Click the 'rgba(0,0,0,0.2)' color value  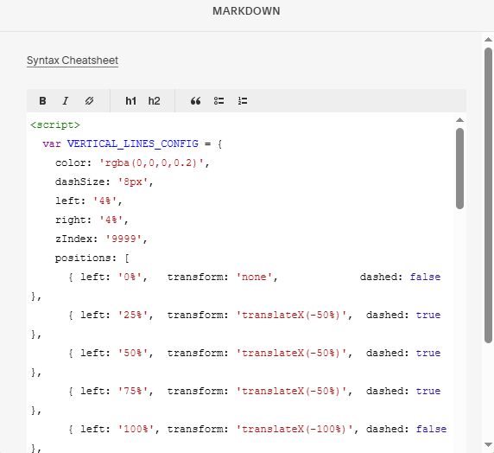151,163
